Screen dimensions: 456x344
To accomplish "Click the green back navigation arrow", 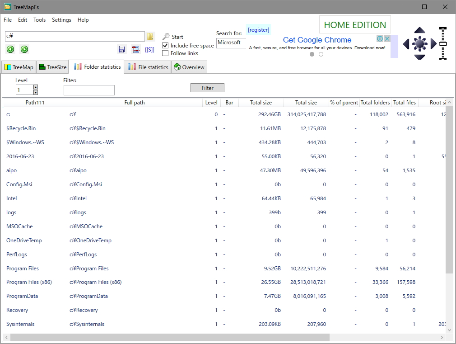I will point(10,49).
